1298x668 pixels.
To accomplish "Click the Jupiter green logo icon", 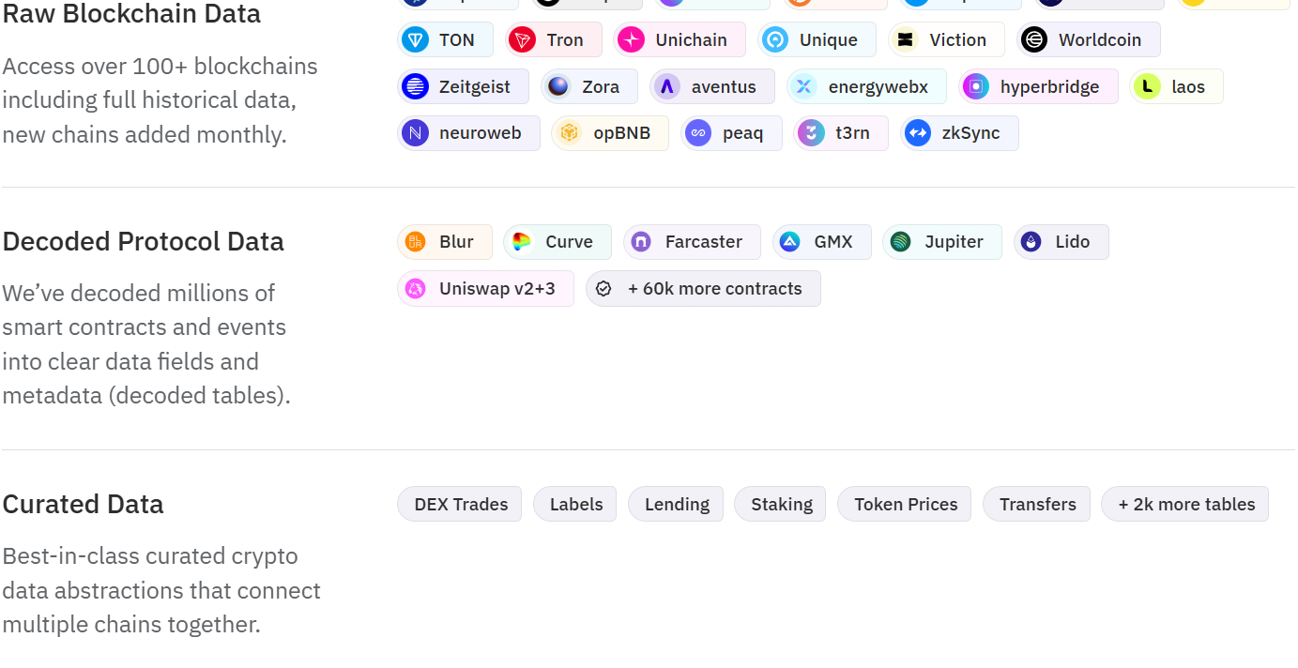I will (900, 242).
